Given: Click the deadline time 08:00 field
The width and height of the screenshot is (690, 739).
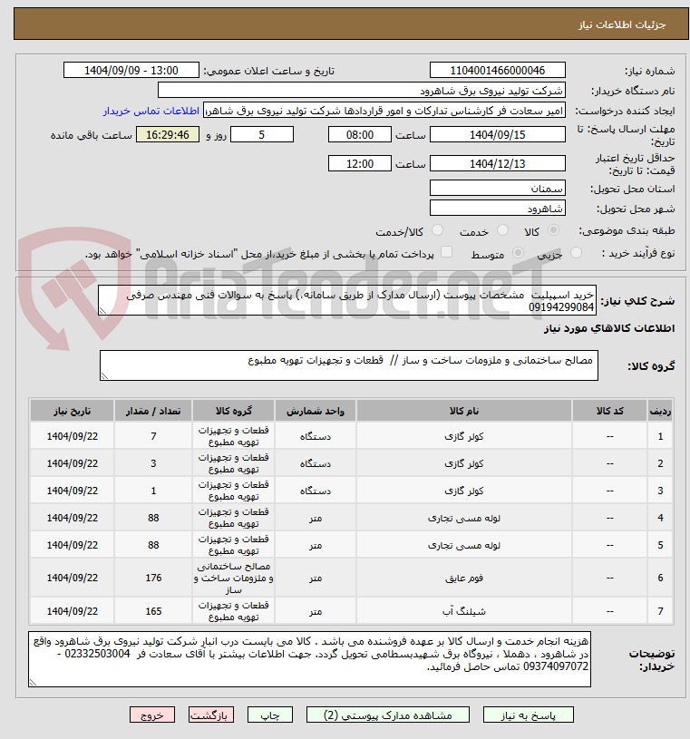Looking at the screenshot, I should click(x=360, y=134).
